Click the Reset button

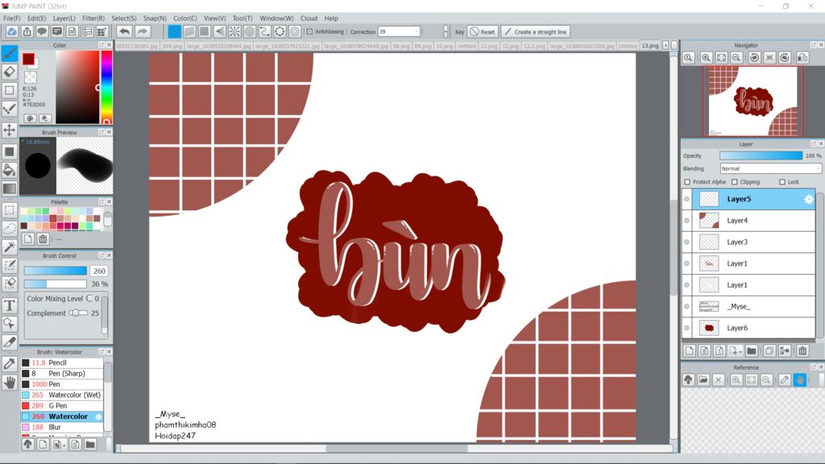[482, 31]
